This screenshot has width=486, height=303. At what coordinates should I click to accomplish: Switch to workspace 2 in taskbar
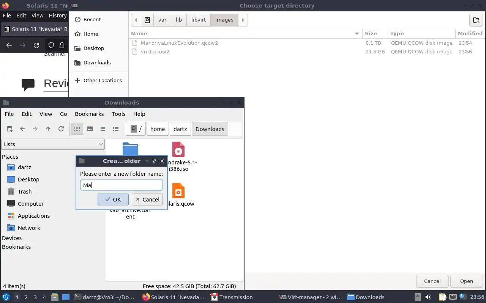[26, 297]
